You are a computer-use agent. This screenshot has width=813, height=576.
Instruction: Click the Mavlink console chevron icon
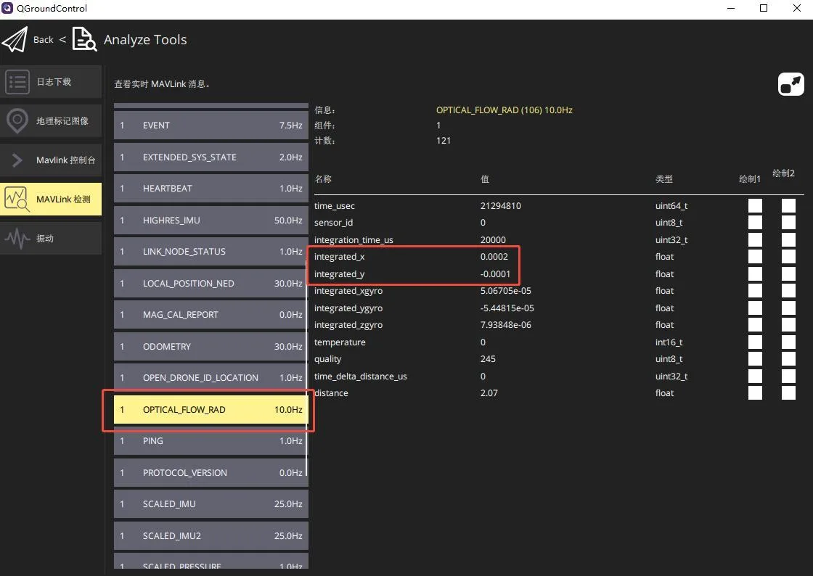pyautogui.click(x=17, y=160)
